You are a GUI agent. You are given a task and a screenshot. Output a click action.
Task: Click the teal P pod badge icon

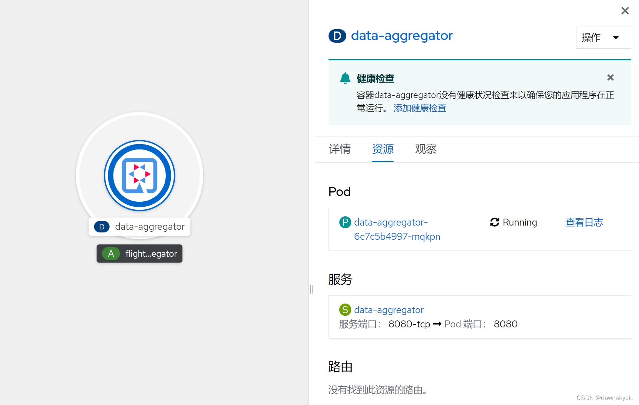click(x=345, y=222)
